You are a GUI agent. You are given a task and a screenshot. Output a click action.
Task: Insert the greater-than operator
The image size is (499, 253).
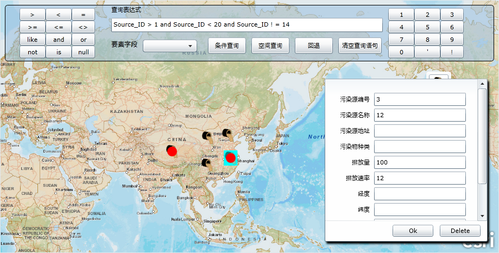33,15
